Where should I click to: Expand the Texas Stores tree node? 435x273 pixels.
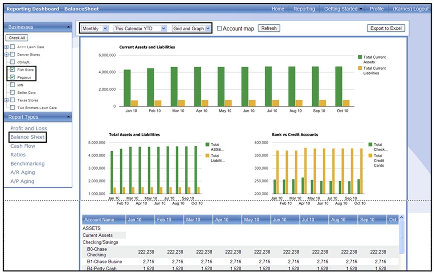point(6,100)
